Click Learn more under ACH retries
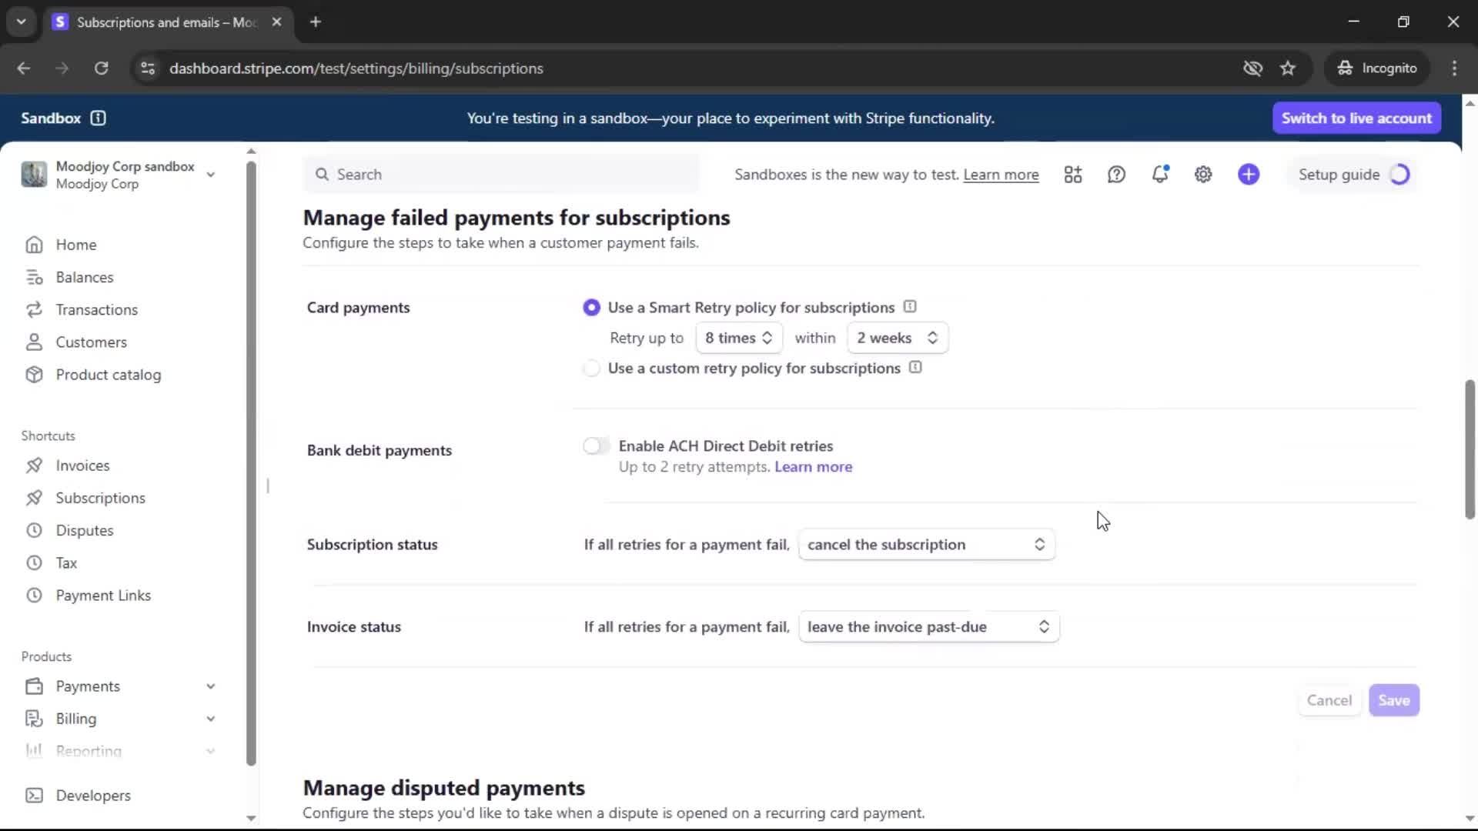Image resolution: width=1478 pixels, height=831 pixels. [x=813, y=467]
